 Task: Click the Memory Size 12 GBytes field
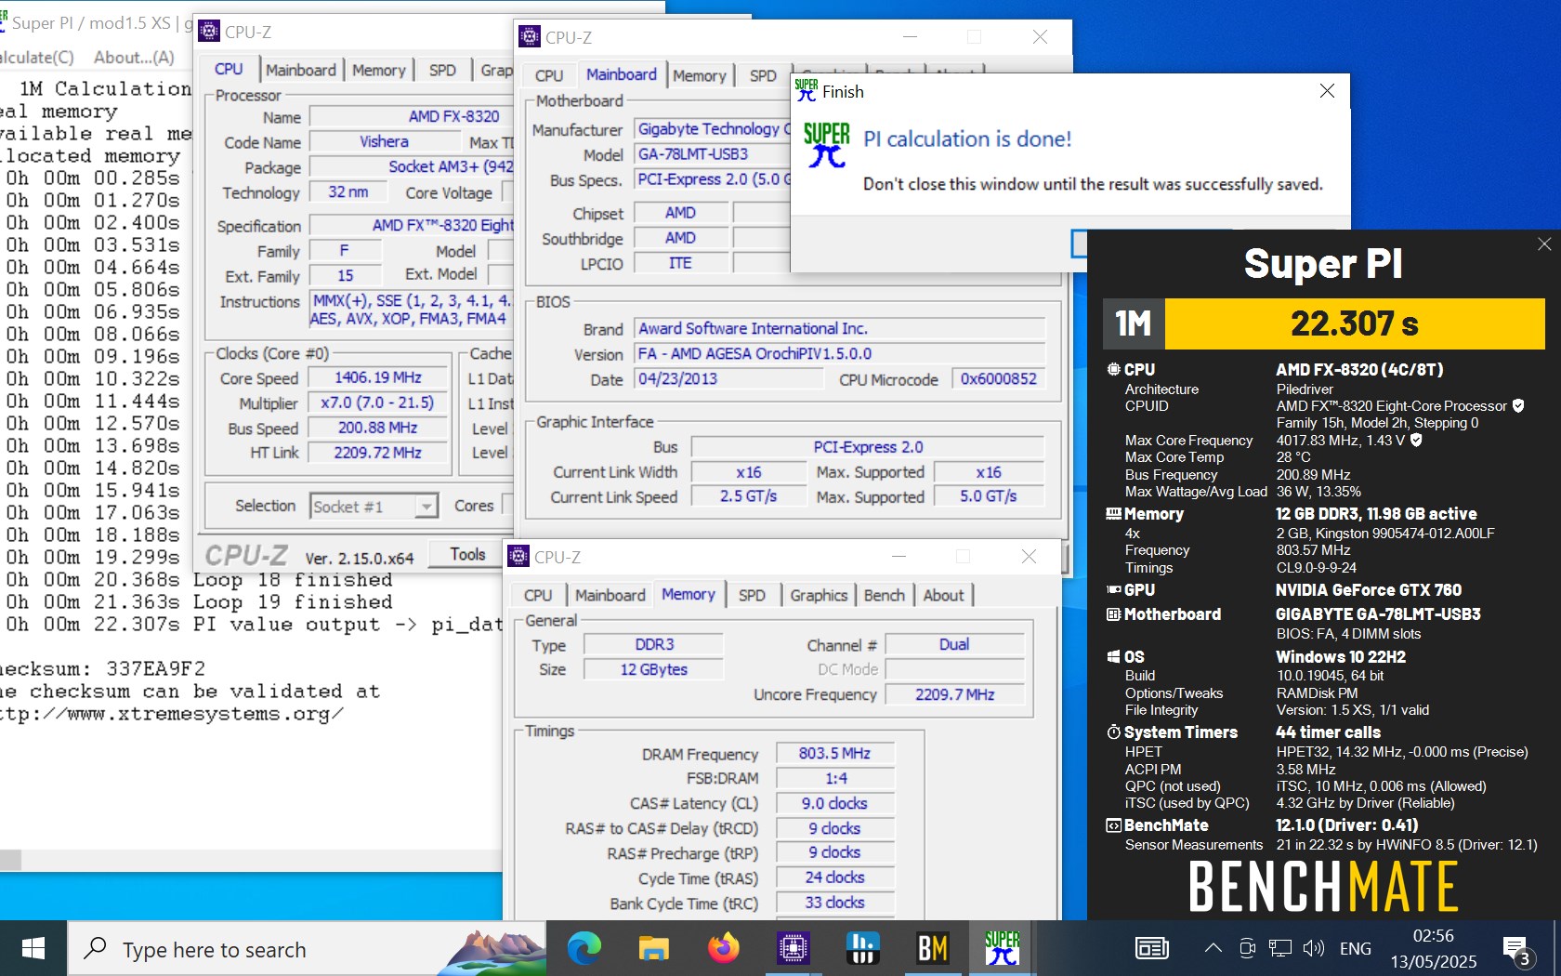click(x=653, y=669)
